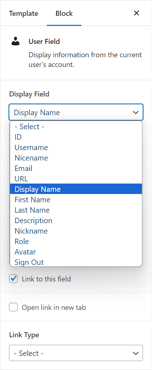Screen dimensions: 152x370
Task: Select Nicename from the field list
Action: pos(76,158)
